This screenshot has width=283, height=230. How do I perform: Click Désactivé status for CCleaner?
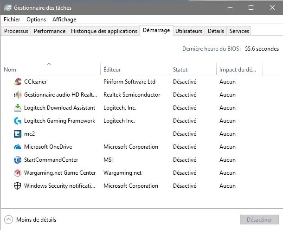(x=185, y=82)
